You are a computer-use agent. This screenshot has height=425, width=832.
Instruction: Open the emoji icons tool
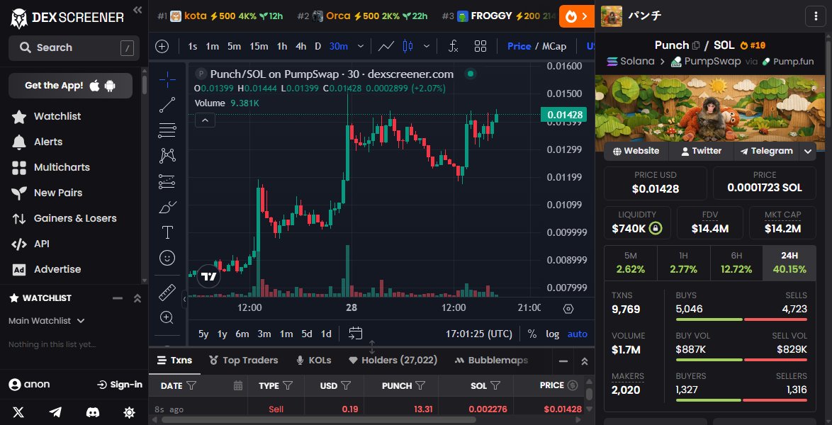click(167, 258)
